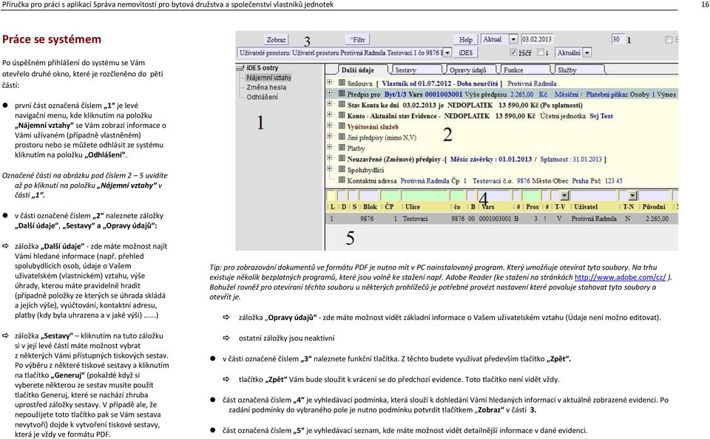The width and height of the screenshot is (710, 439).
Task: Click the square icon beside Vyúčtování služeb
Action: pos(342,126)
